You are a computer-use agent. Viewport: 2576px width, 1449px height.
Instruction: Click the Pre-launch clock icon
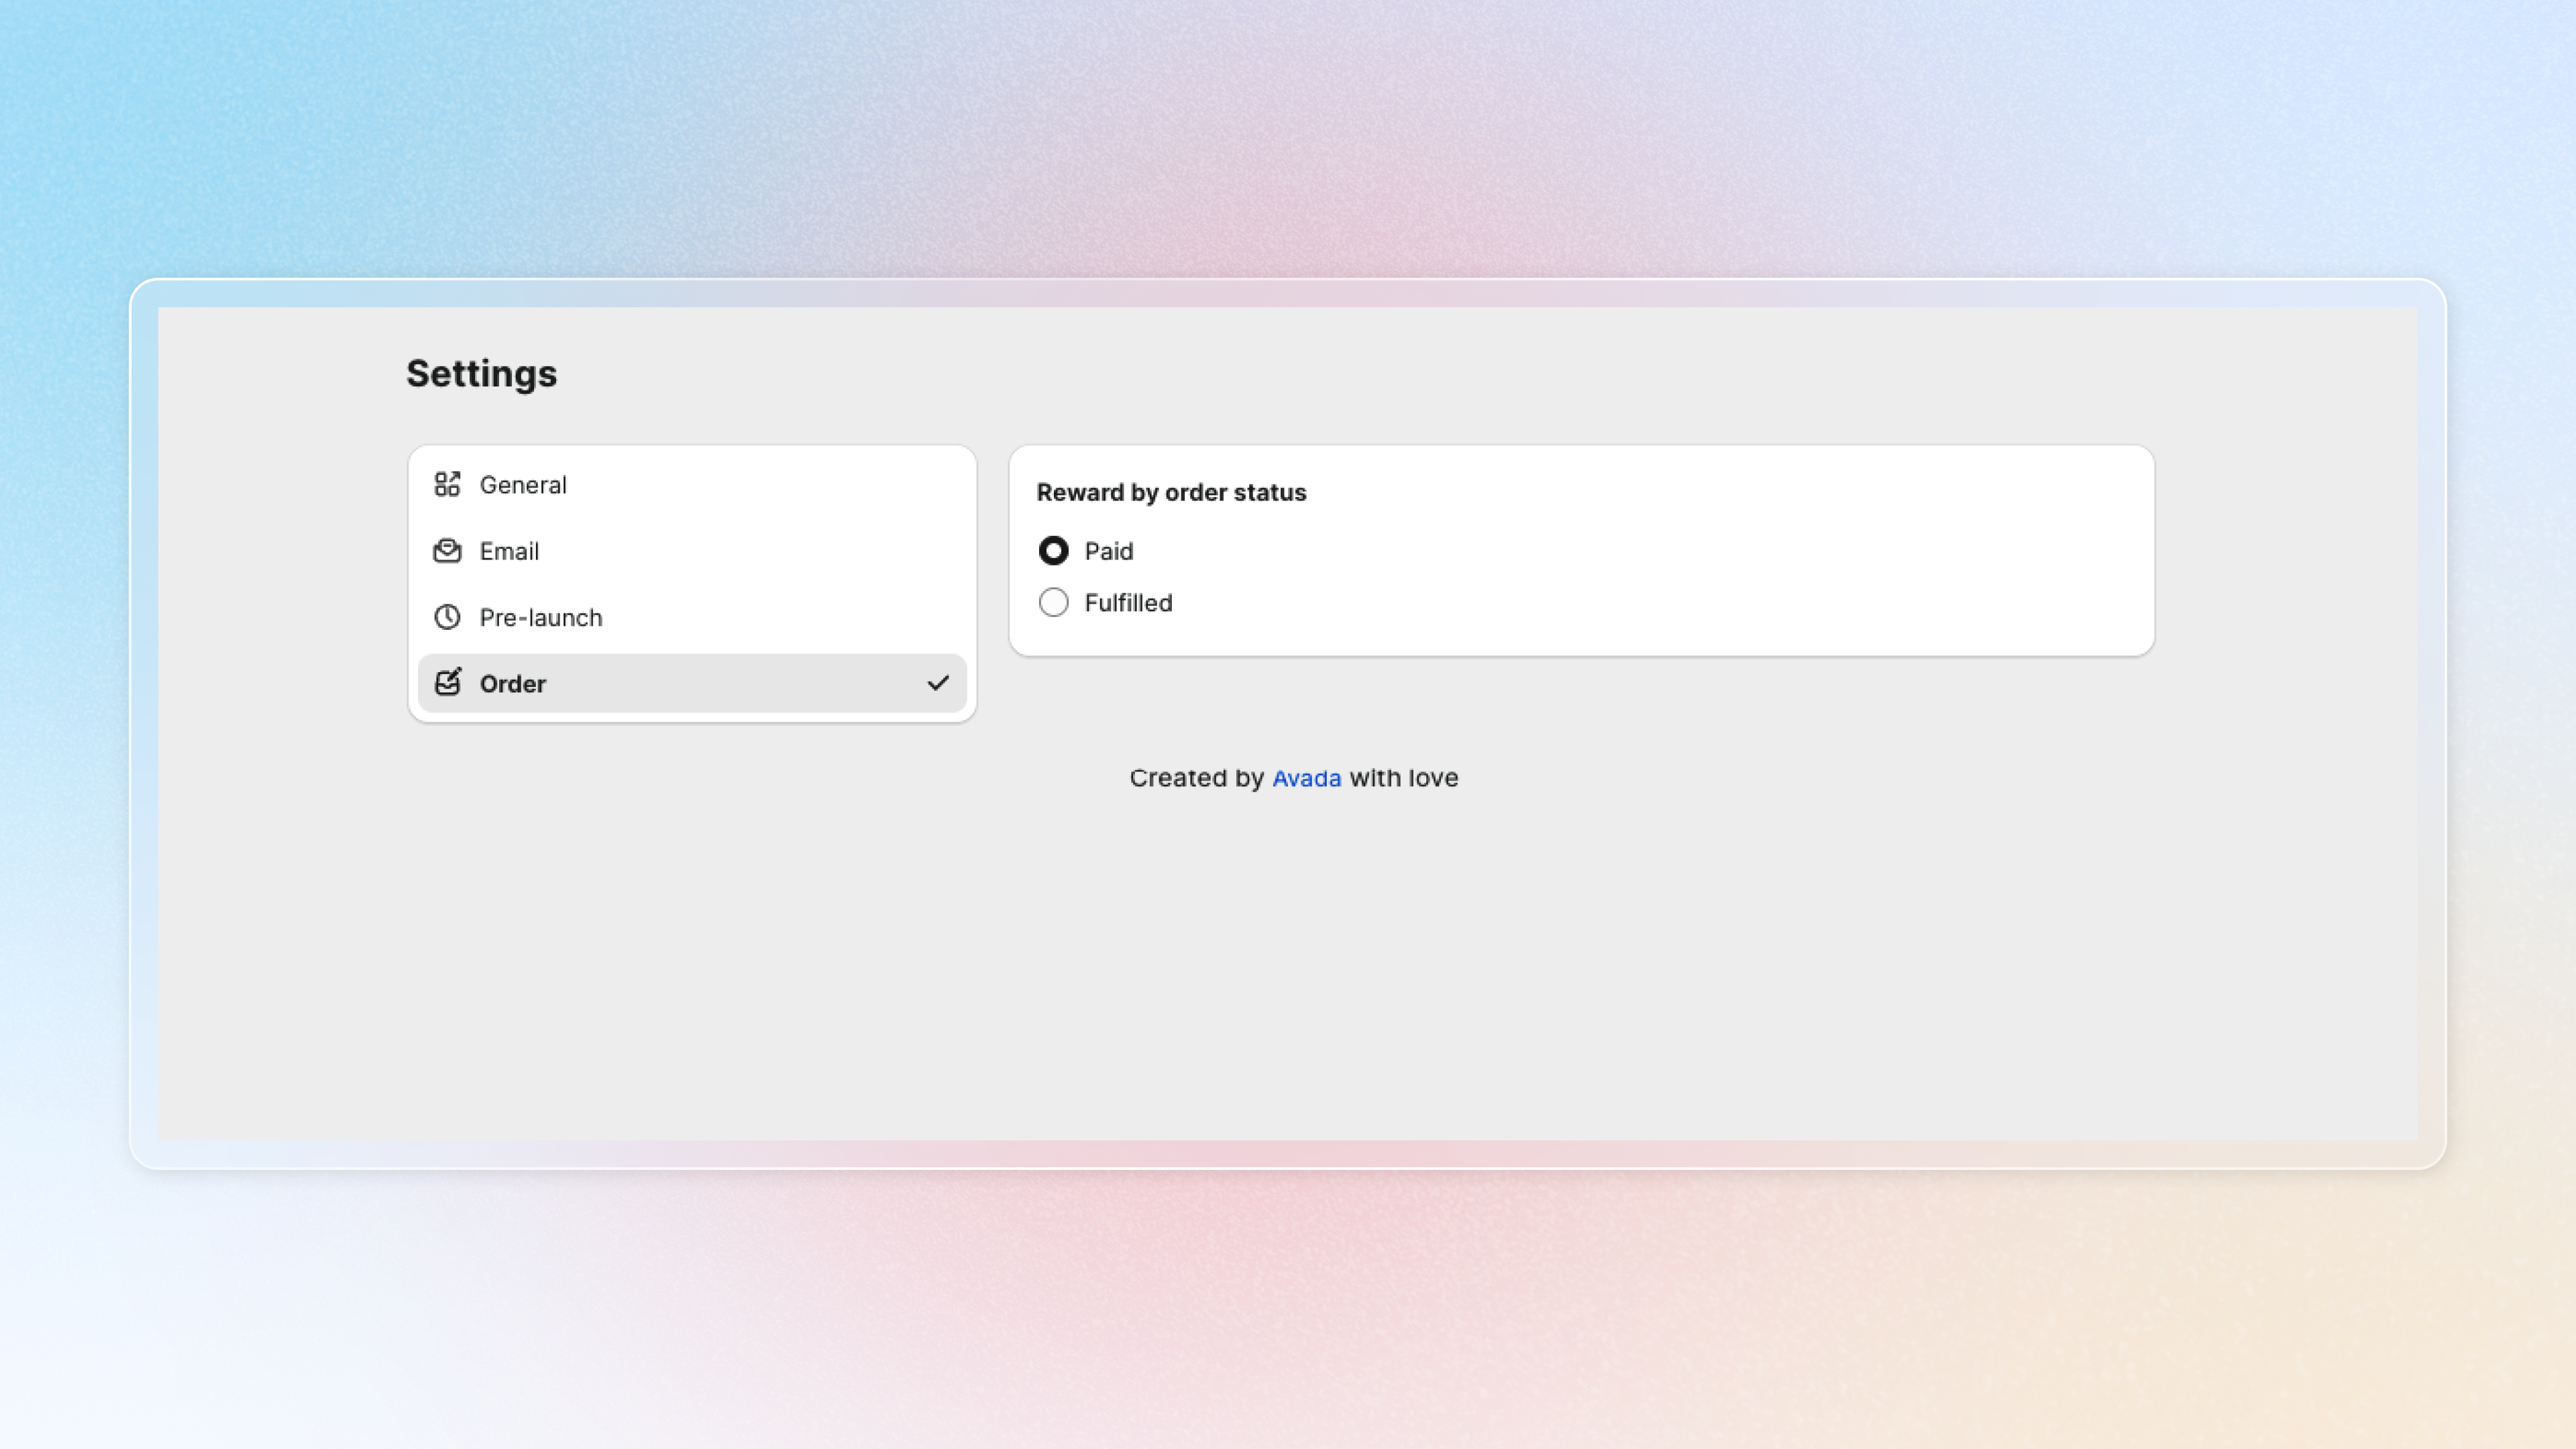pyautogui.click(x=447, y=617)
